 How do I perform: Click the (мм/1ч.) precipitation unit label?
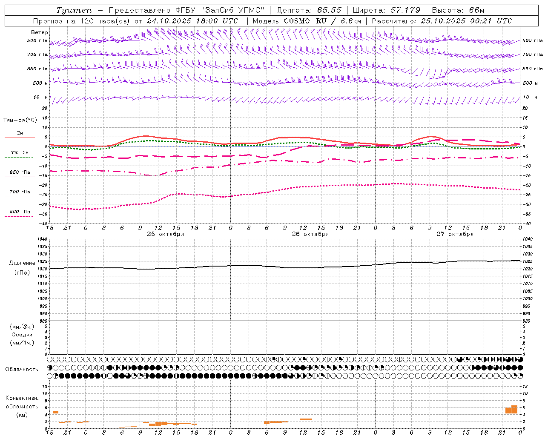22,343
